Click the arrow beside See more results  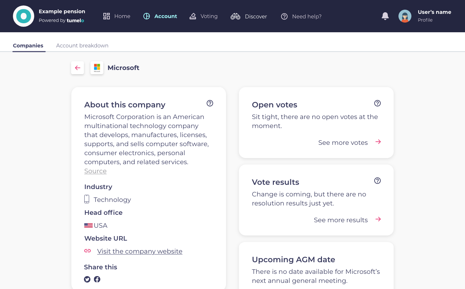[378, 219]
